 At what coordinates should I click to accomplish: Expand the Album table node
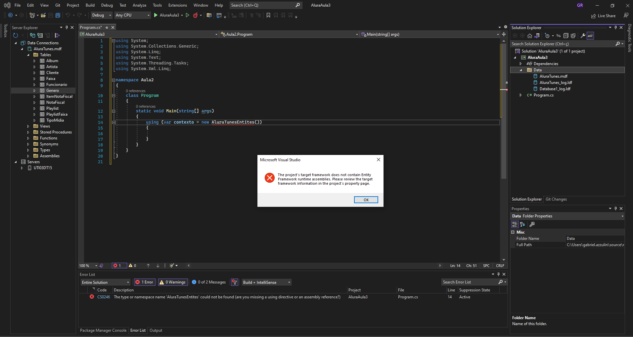pos(34,61)
